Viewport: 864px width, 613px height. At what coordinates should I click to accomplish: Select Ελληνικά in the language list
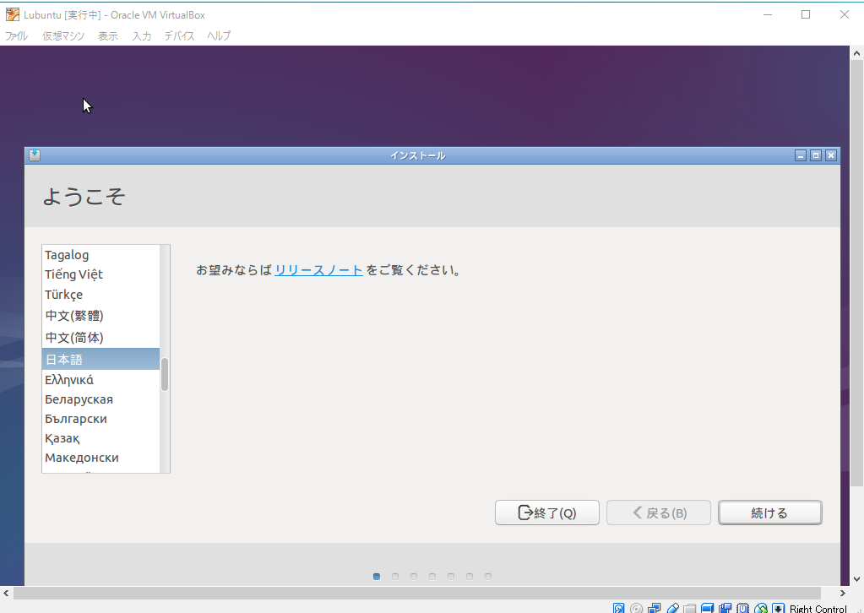[101, 380]
